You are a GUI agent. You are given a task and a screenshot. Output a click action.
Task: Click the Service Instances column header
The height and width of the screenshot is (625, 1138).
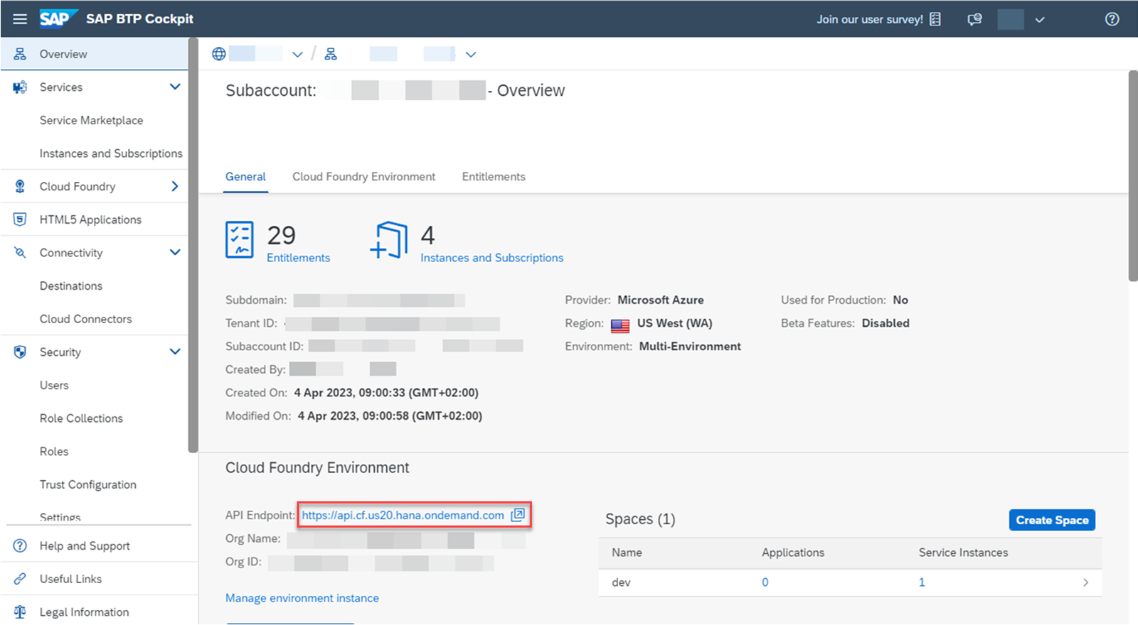[963, 553]
